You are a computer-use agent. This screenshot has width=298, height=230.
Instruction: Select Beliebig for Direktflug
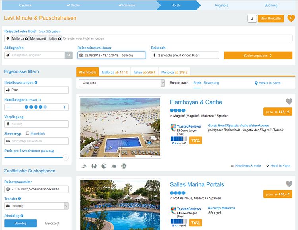coord(20,223)
